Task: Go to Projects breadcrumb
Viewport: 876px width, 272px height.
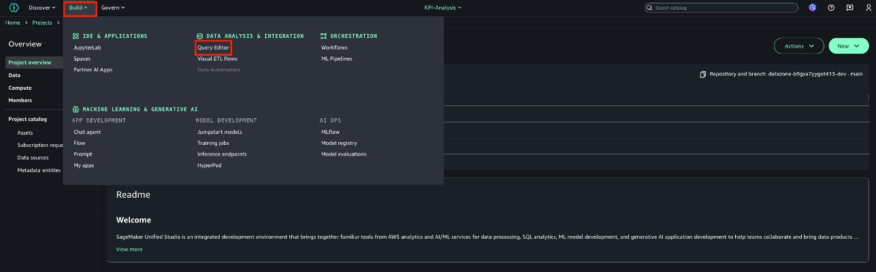Action: 42,22
